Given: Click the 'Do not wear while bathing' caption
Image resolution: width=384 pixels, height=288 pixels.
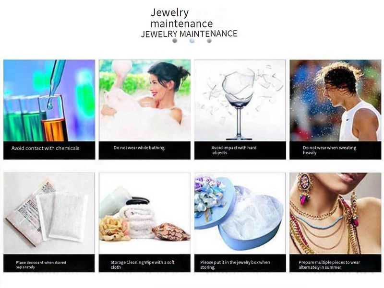Looking at the screenshot, I should click(139, 148).
